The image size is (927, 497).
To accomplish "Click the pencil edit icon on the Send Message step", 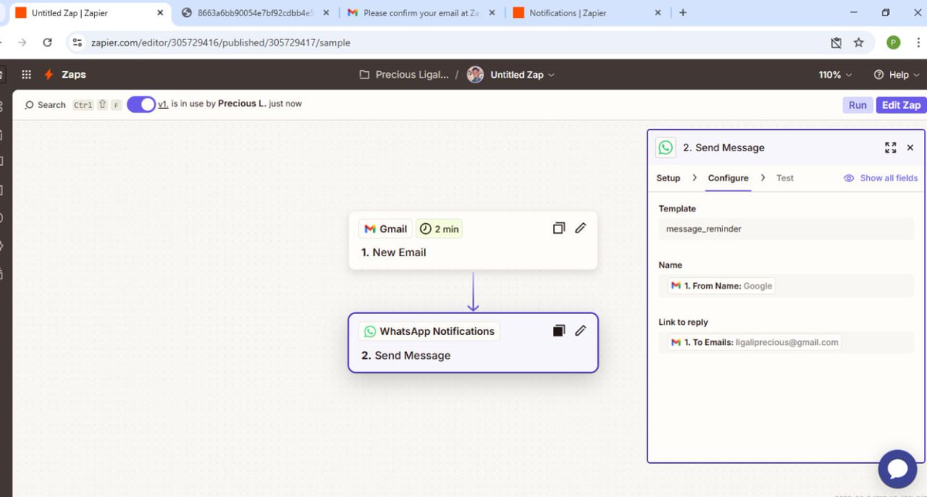I will 581,330.
